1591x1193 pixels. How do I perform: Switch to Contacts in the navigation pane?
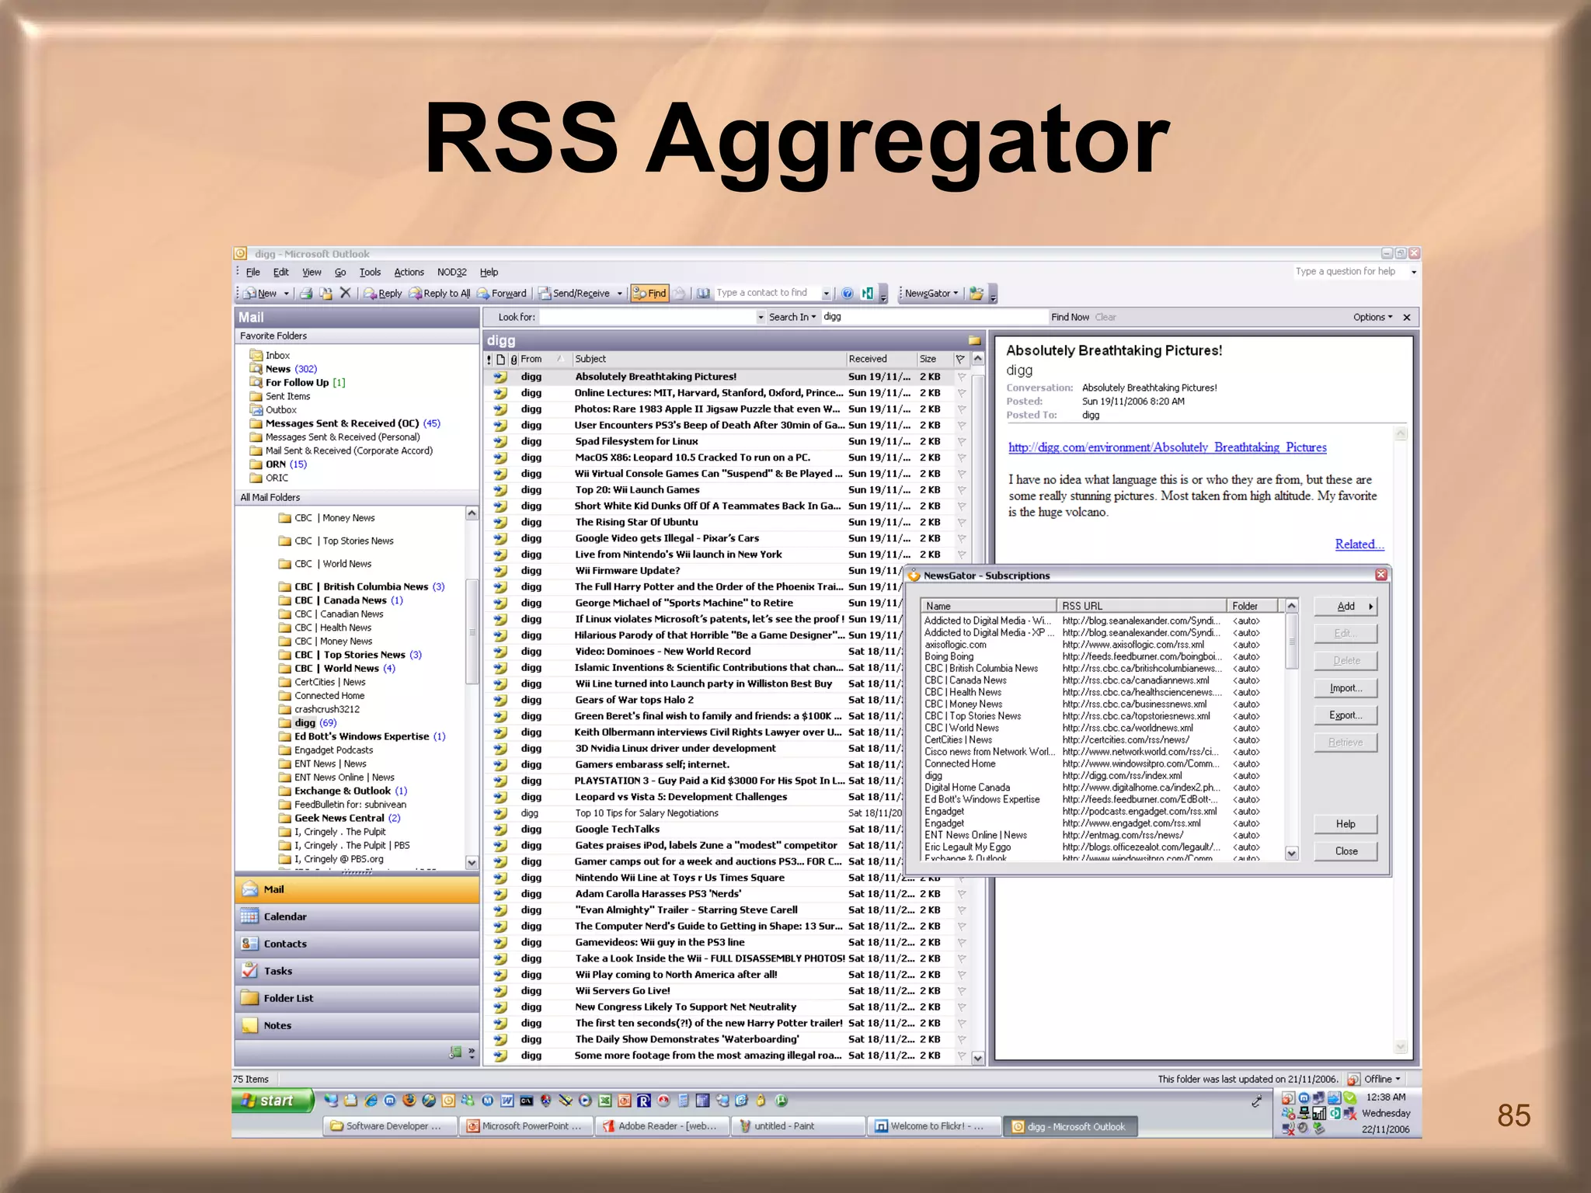click(357, 944)
